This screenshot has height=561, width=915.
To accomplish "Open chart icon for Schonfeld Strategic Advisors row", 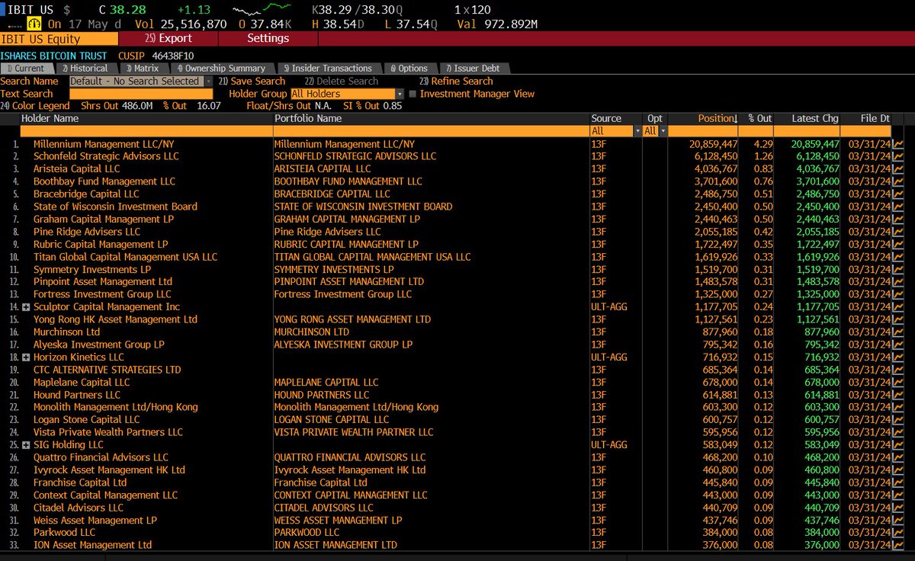I will point(898,156).
